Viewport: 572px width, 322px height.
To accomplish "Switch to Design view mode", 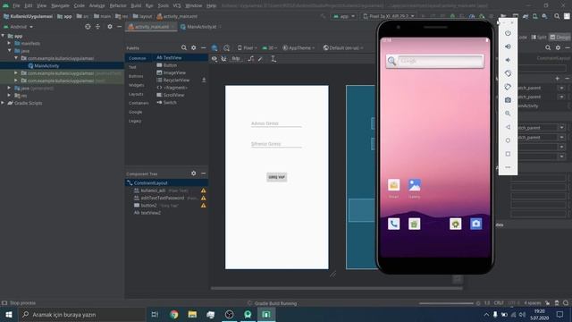I will [x=560, y=37].
